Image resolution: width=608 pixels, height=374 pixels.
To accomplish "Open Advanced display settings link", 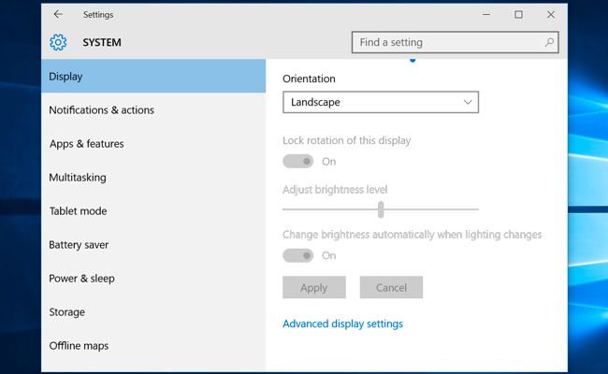I will (342, 324).
